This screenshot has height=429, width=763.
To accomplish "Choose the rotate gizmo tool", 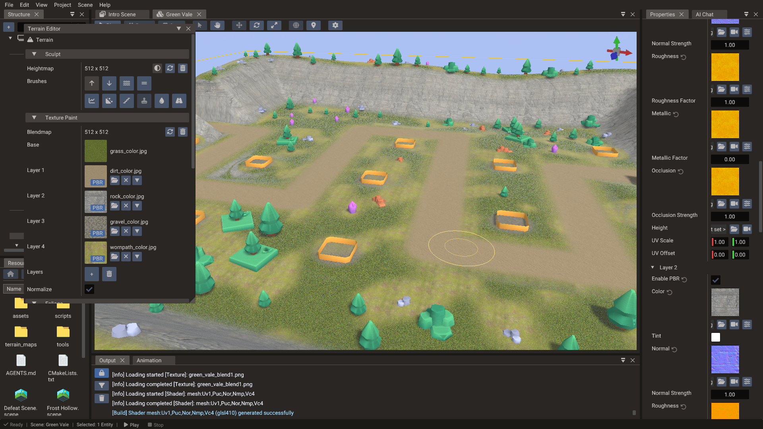I will pyautogui.click(x=257, y=25).
